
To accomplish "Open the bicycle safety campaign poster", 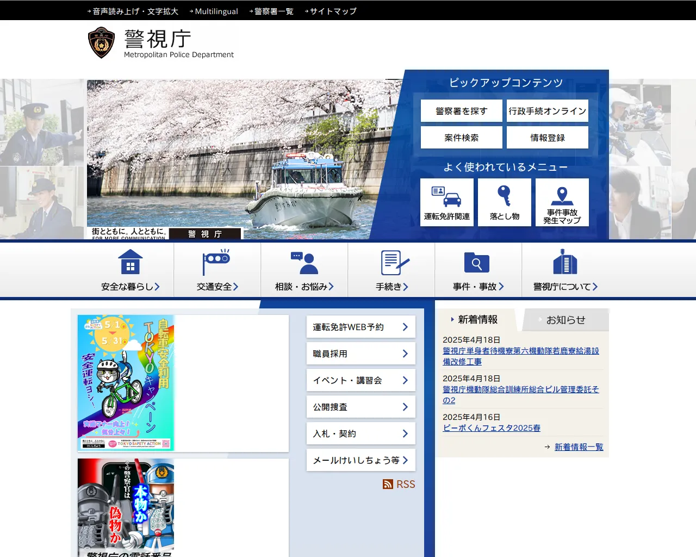I will [x=126, y=382].
